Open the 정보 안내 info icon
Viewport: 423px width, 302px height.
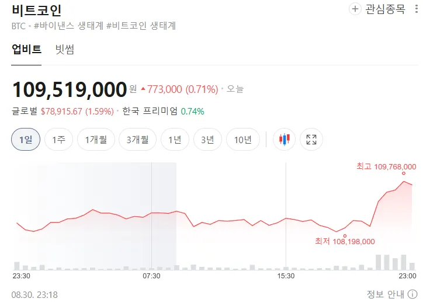(x=412, y=294)
